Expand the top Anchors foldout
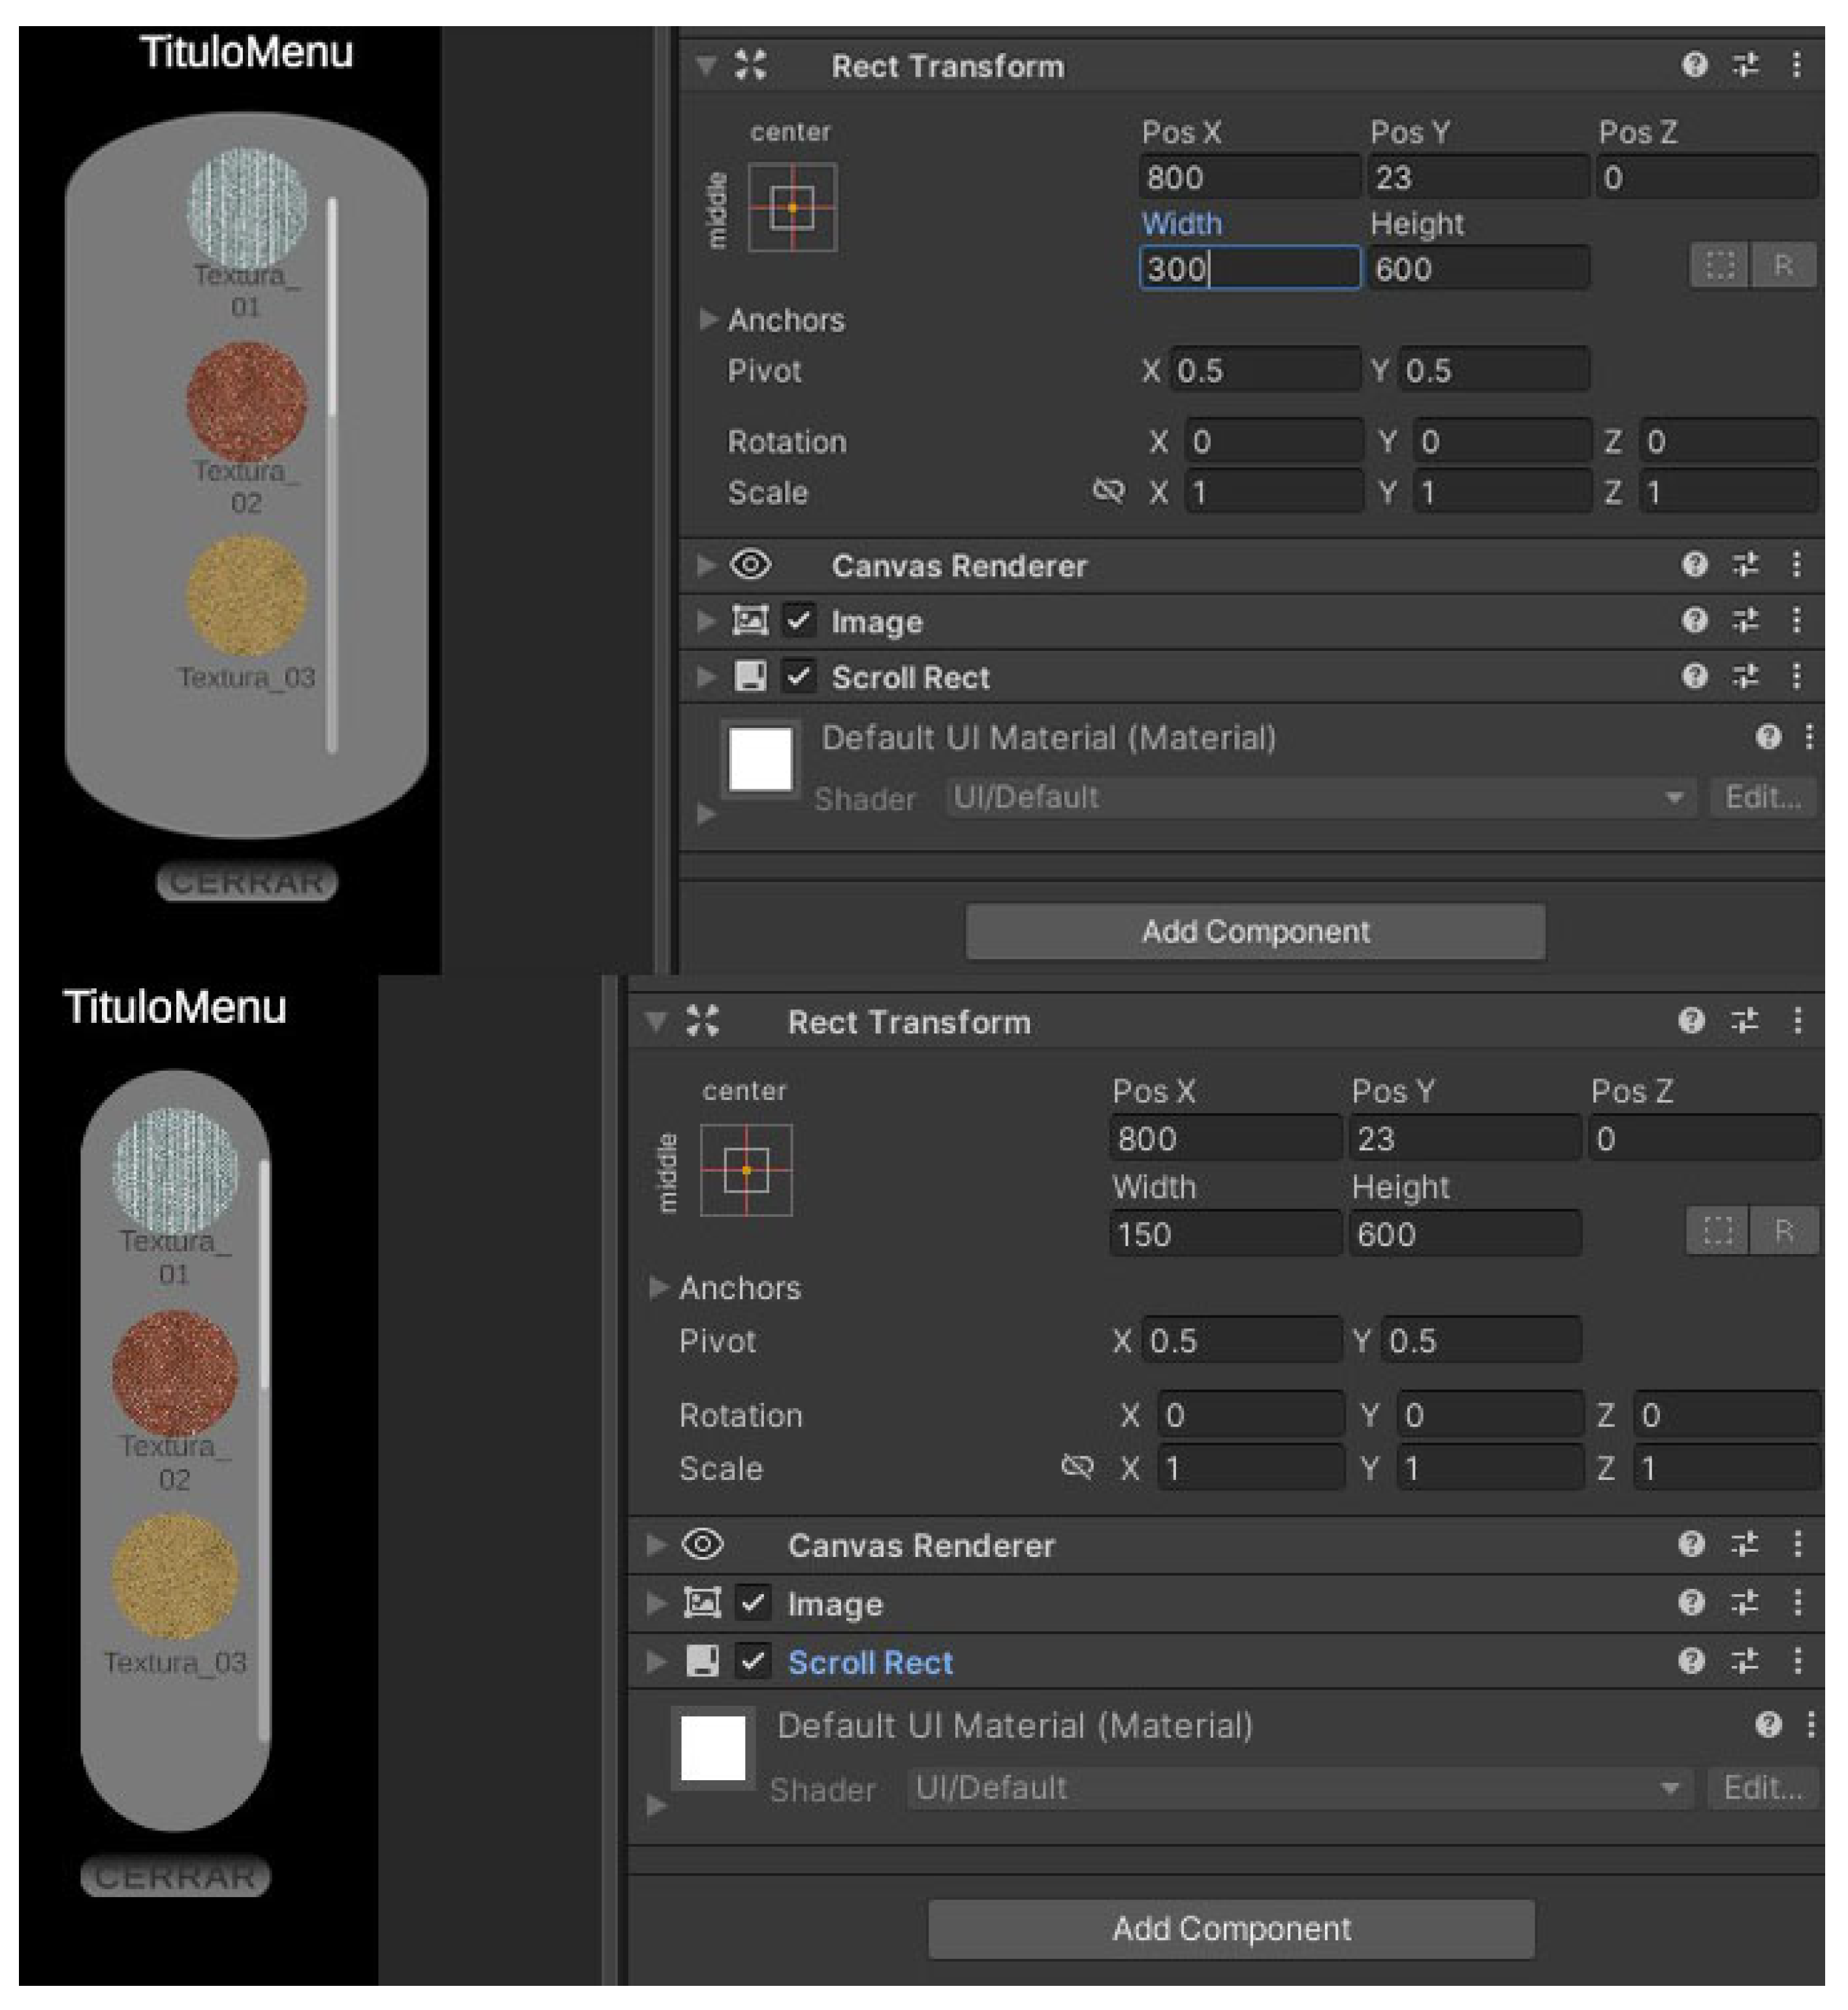The width and height of the screenshot is (1848, 2010). pos(708,320)
